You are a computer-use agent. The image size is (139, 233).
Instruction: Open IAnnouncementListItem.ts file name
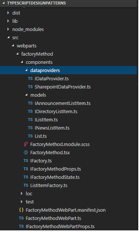[62, 103]
